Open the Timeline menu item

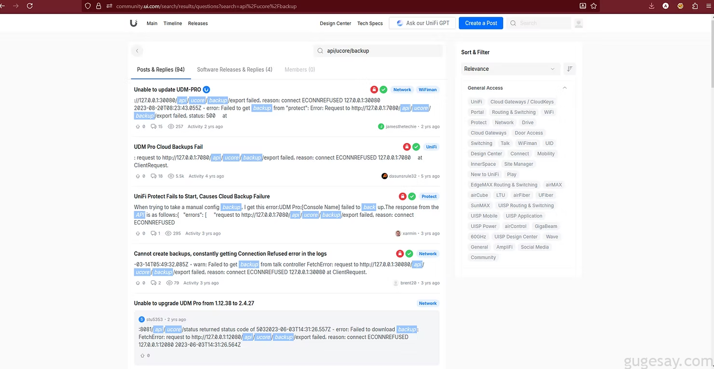tap(173, 23)
